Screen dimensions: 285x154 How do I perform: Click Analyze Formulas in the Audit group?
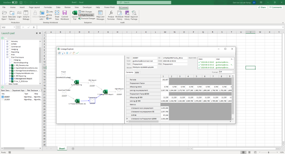pos(111,15)
